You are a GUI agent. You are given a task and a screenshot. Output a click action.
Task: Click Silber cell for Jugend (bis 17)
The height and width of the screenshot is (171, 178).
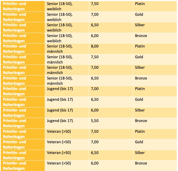click(x=139, y=110)
